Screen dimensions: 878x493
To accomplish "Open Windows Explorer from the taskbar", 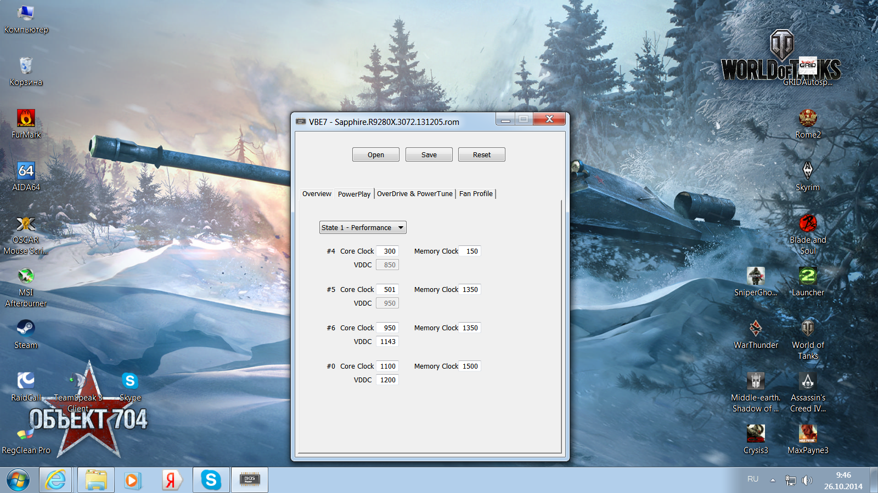I will pyautogui.click(x=96, y=480).
